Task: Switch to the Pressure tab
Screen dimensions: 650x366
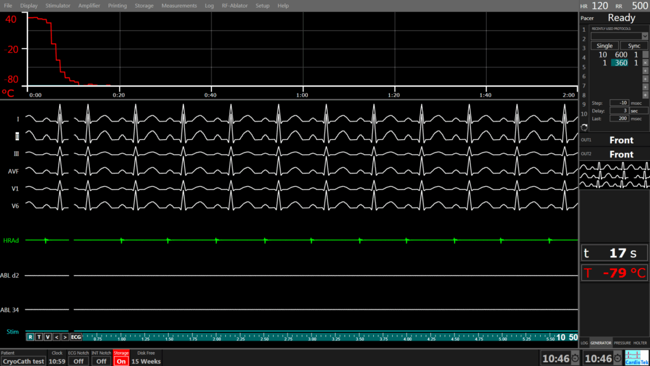Action: 622,343
